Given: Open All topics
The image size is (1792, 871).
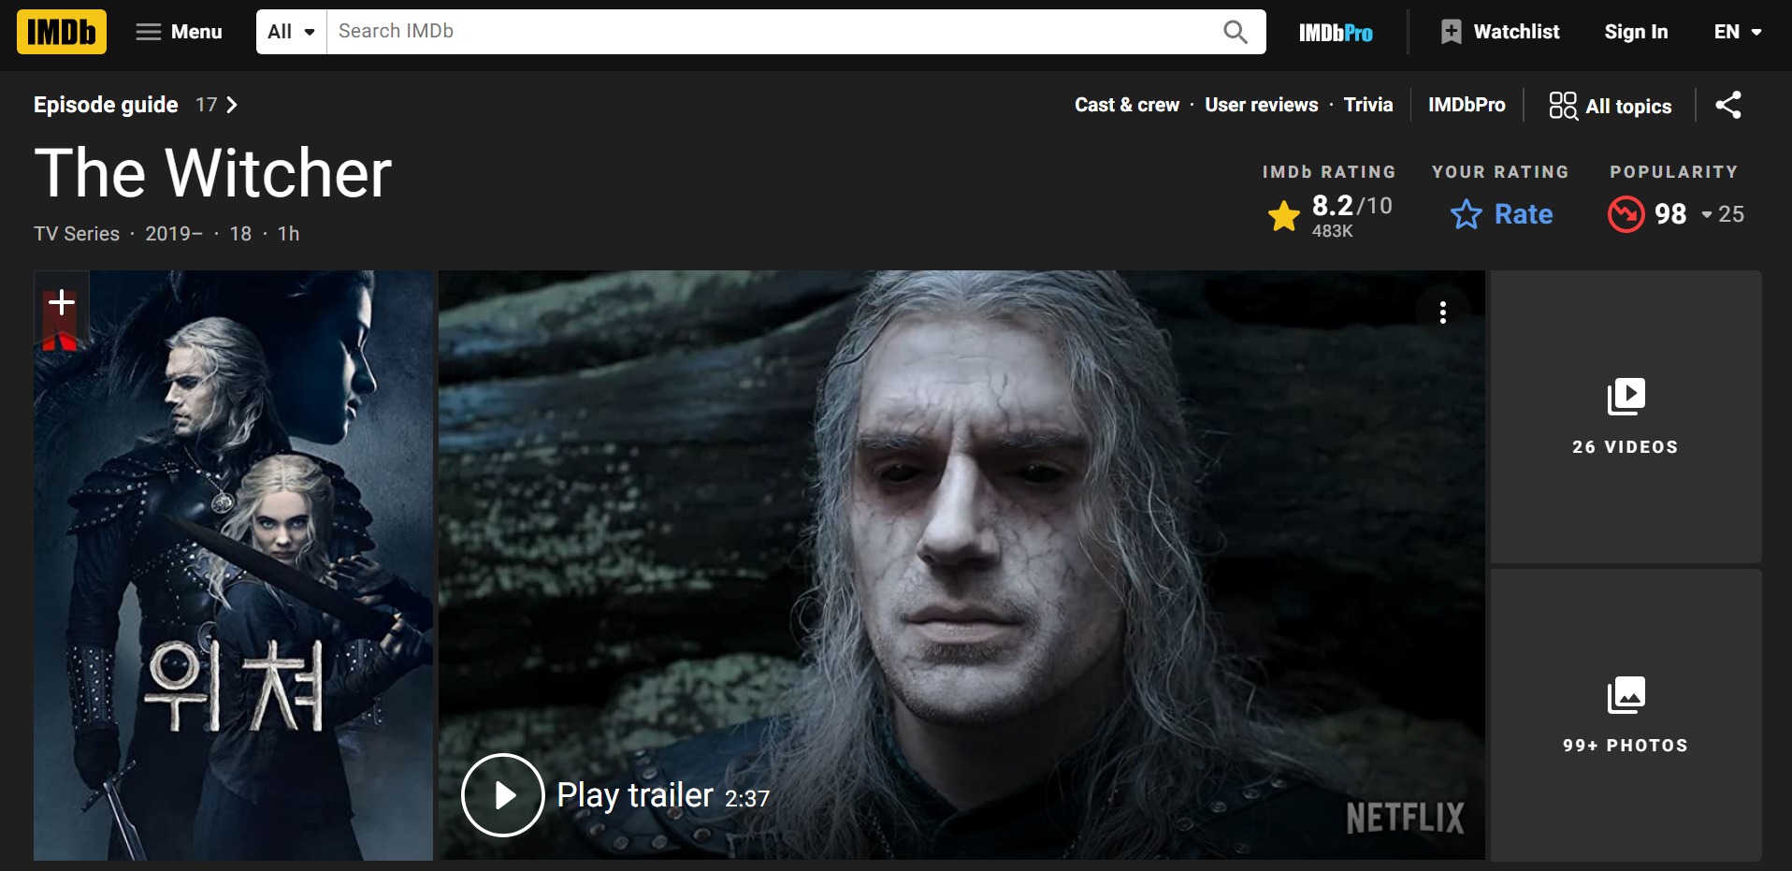Looking at the screenshot, I should pos(1611,106).
